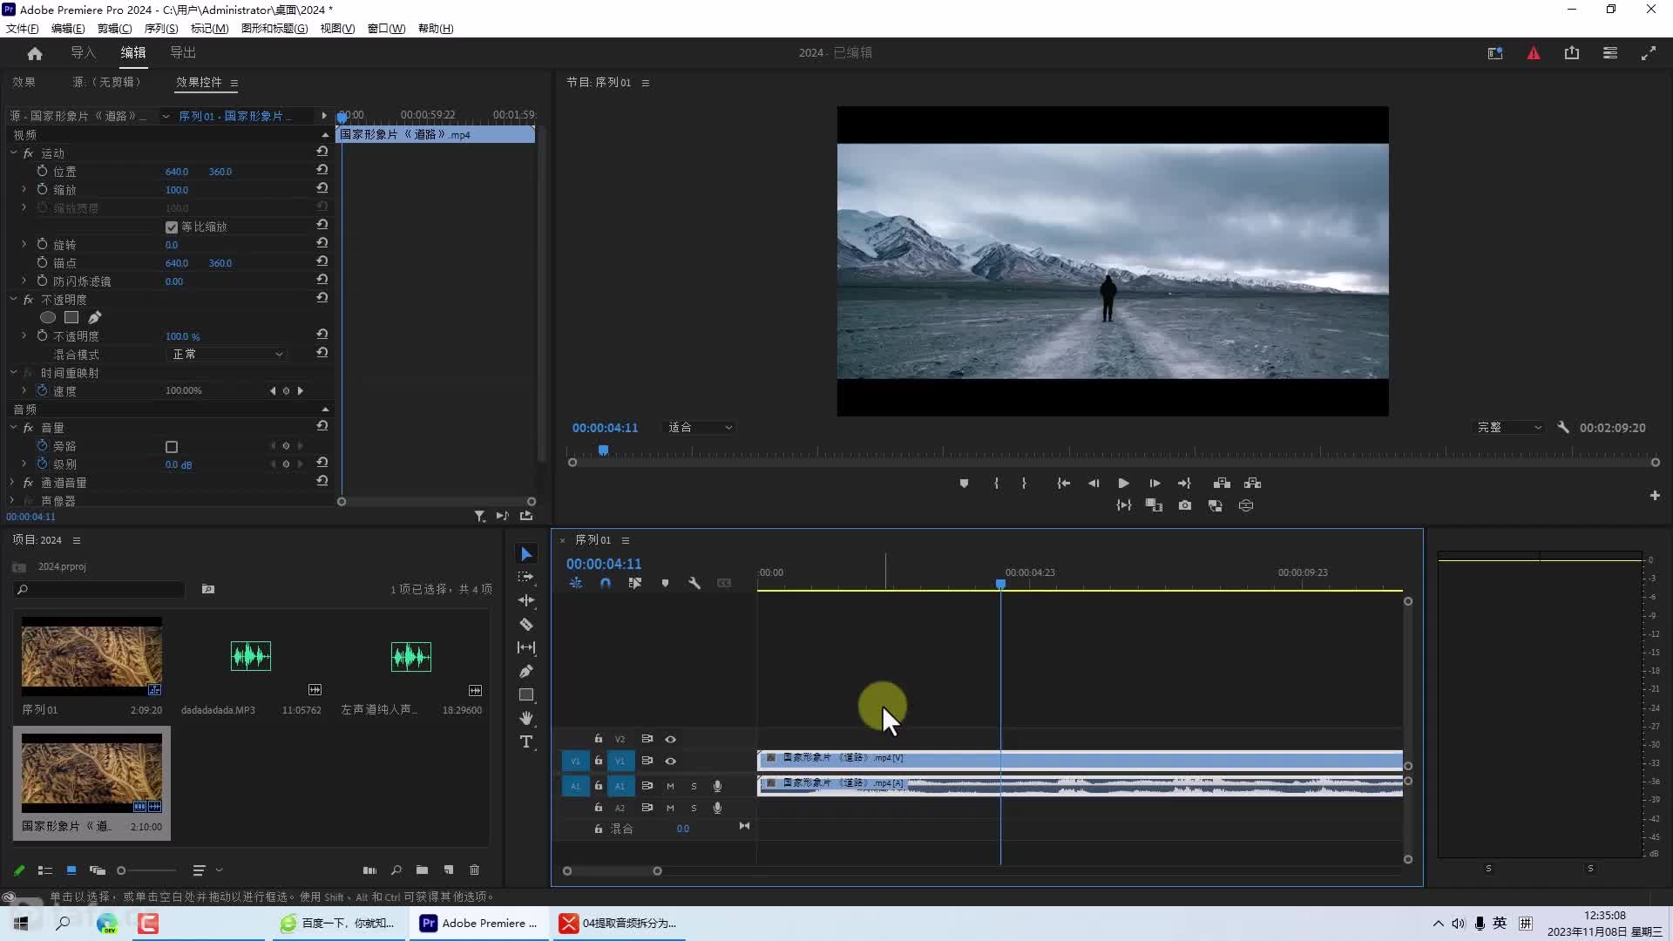Select the Pen tool in toolbar
The height and width of the screenshot is (941, 1673).
526,671
